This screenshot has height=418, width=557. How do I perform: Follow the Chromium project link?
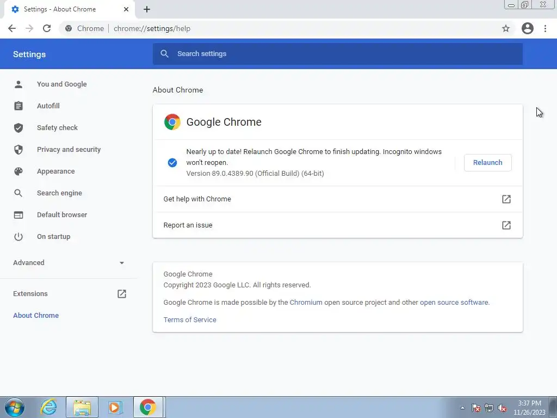(x=306, y=303)
